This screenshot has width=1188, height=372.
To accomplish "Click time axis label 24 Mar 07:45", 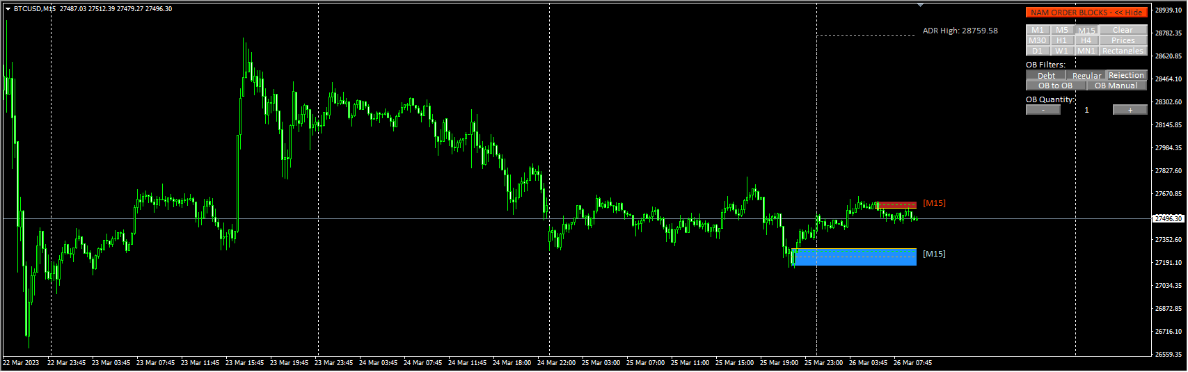I will click(423, 363).
